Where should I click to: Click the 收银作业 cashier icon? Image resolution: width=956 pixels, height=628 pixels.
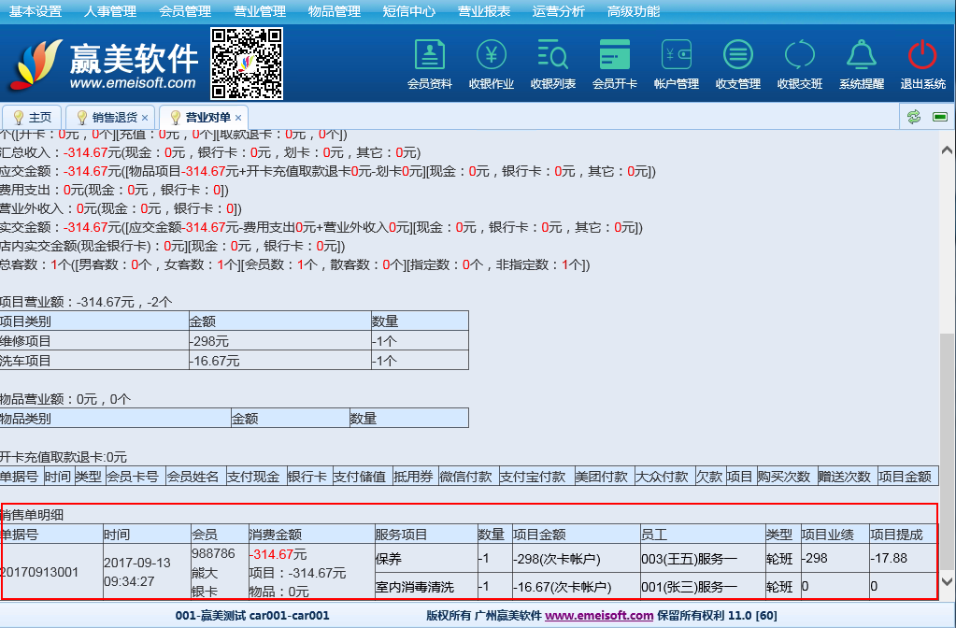pyautogui.click(x=491, y=57)
